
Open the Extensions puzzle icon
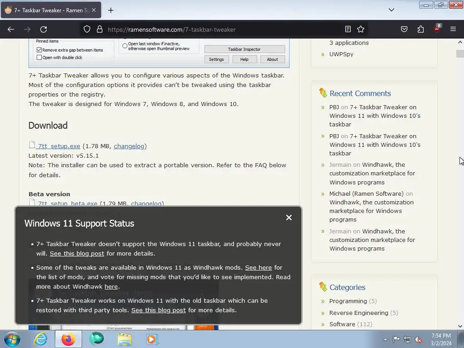pyautogui.click(x=420, y=29)
